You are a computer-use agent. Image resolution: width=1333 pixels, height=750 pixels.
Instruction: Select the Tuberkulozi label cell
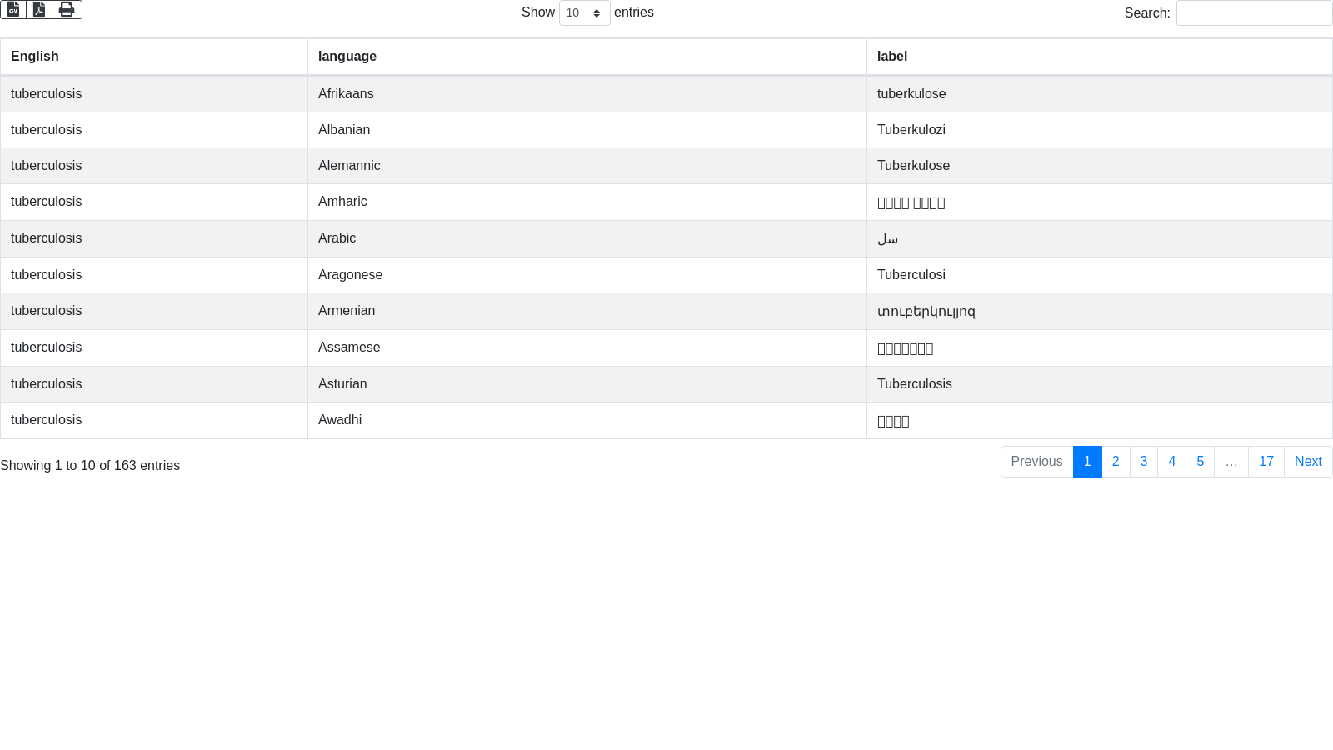tap(911, 130)
